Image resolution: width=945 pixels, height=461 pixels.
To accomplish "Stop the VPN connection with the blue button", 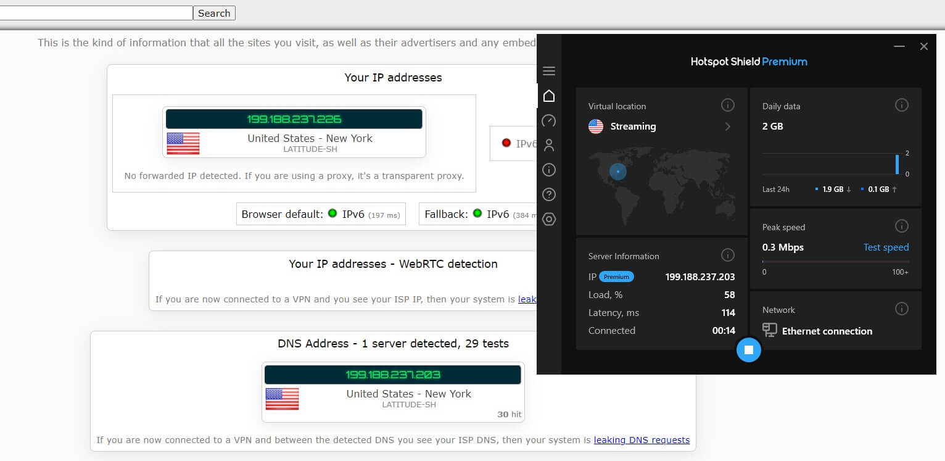I will tap(749, 350).
